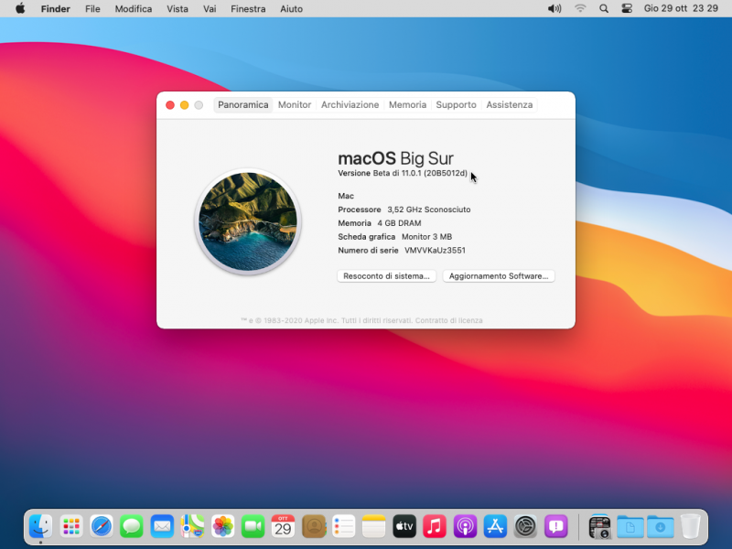Open Aggiornamento Software

tap(499, 275)
